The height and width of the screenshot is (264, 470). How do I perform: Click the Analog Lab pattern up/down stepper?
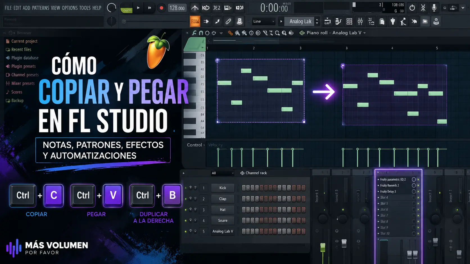317,21
